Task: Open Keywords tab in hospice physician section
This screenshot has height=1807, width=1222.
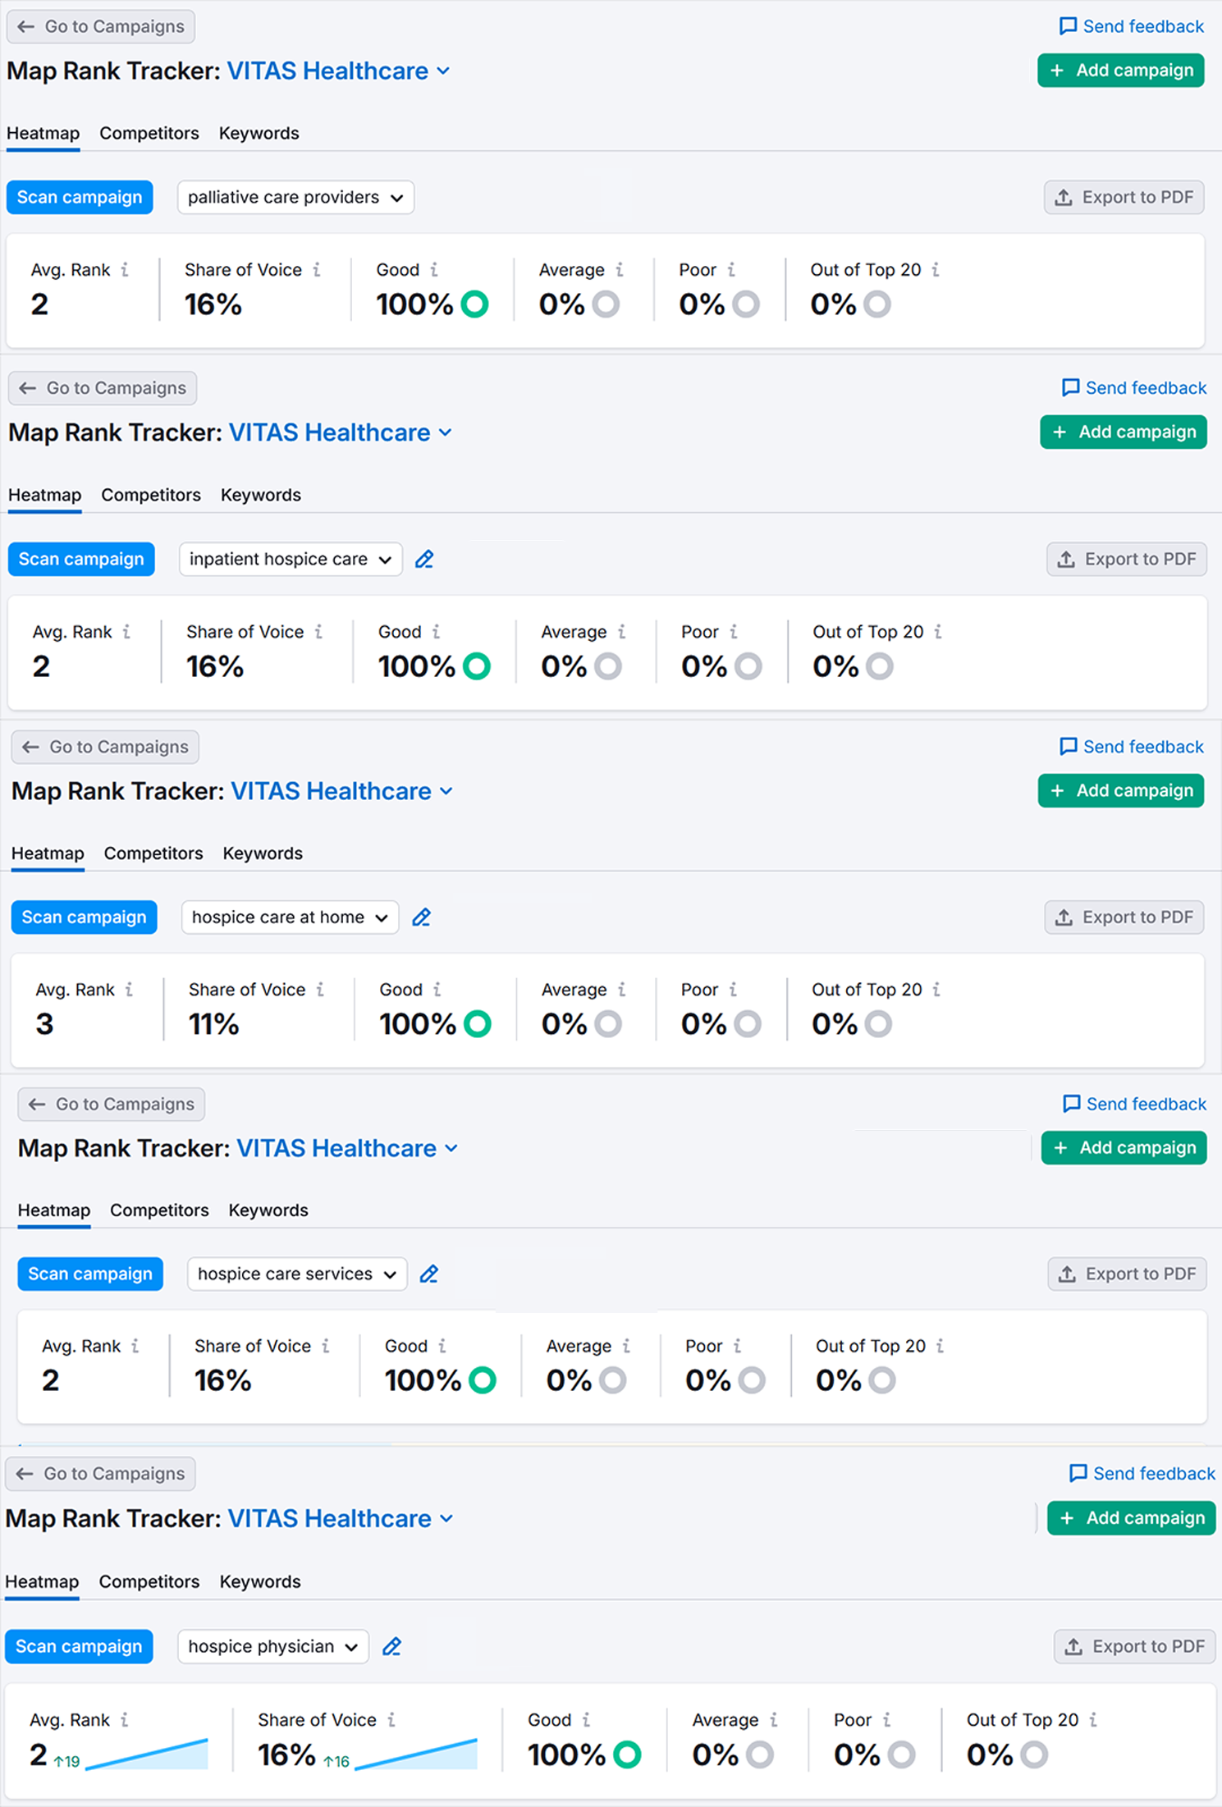Action: coord(260,1581)
